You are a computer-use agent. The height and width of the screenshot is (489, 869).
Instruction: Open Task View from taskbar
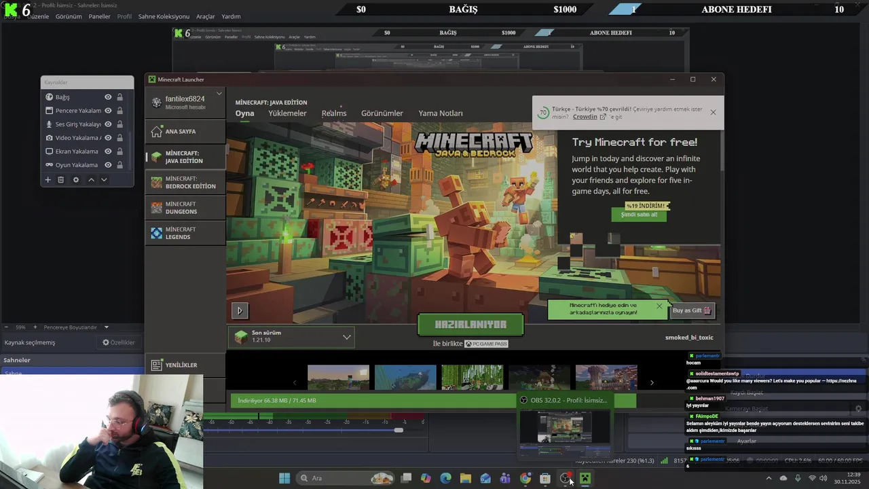(406, 478)
